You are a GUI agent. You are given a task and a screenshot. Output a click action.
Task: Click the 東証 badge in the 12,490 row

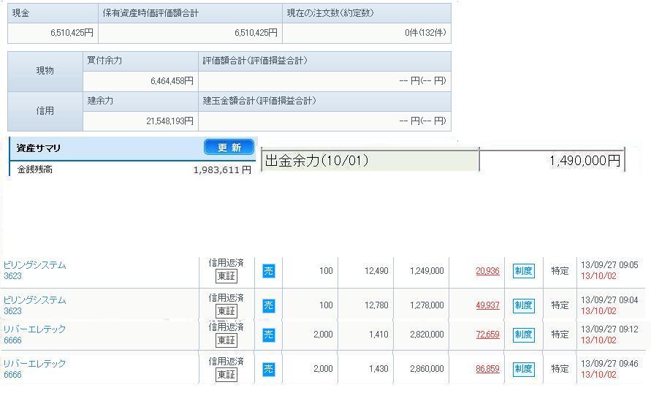(x=226, y=276)
